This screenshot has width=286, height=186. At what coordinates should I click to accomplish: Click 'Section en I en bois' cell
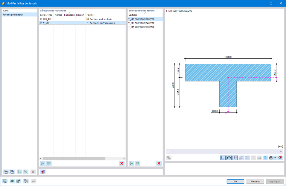pyautogui.click(x=101, y=19)
